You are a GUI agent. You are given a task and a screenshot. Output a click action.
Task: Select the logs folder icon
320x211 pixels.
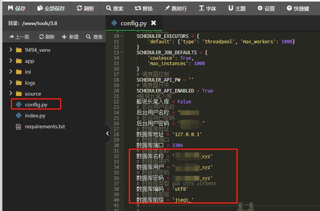[x=19, y=83]
